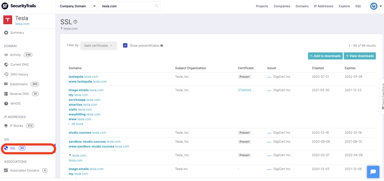This screenshot has width=384, height=181.
Task: Open the Company Domain dropdown
Action: click(76, 6)
